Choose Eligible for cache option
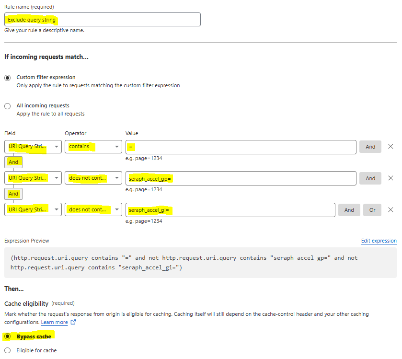 point(8,350)
